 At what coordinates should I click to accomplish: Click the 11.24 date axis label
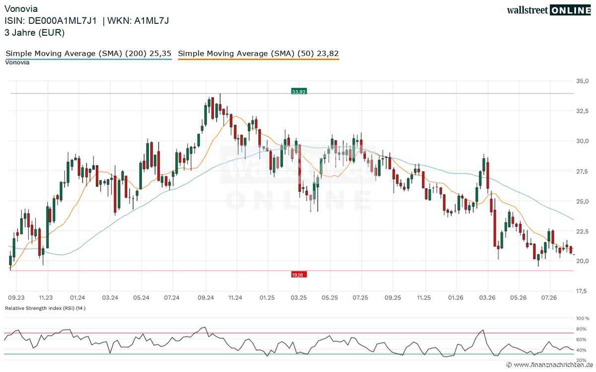click(235, 298)
